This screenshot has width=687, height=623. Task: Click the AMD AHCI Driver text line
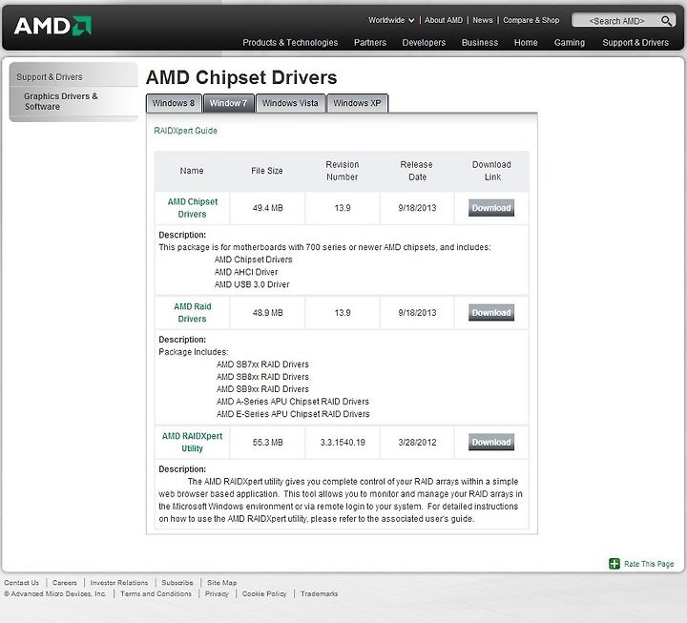pos(246,272)
